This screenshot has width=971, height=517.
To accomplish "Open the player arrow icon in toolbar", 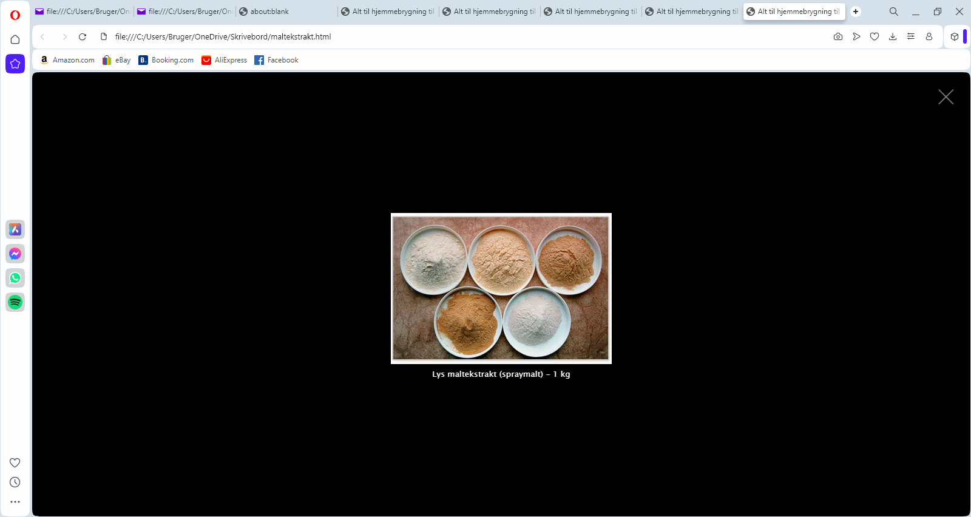I will tap(856, 36).
